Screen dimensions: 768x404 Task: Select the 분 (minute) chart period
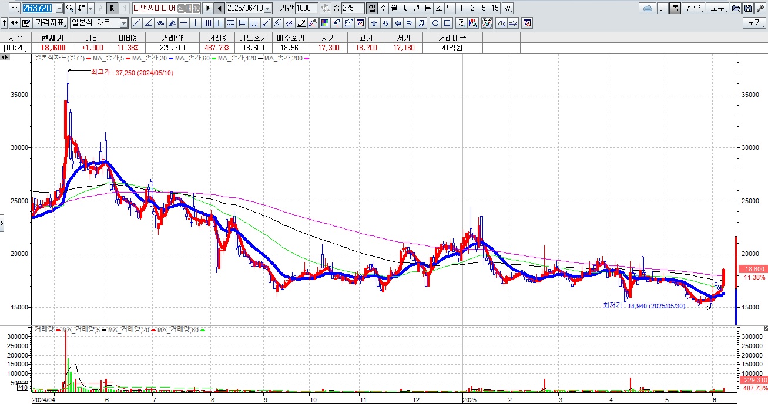(x=427, y=8)
